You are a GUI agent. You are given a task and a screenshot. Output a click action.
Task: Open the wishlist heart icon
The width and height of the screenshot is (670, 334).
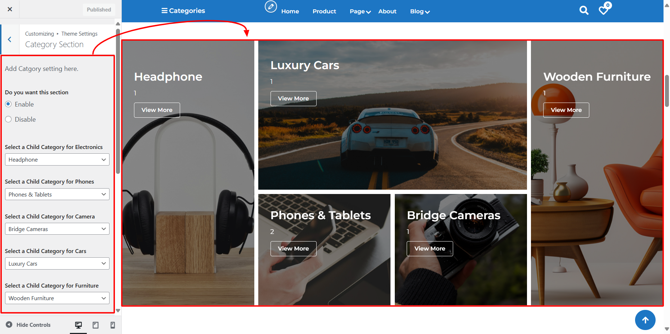pos(604,10)
